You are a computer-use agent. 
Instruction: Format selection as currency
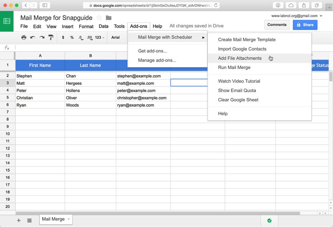pyautogui.click(x=63, y=37)
